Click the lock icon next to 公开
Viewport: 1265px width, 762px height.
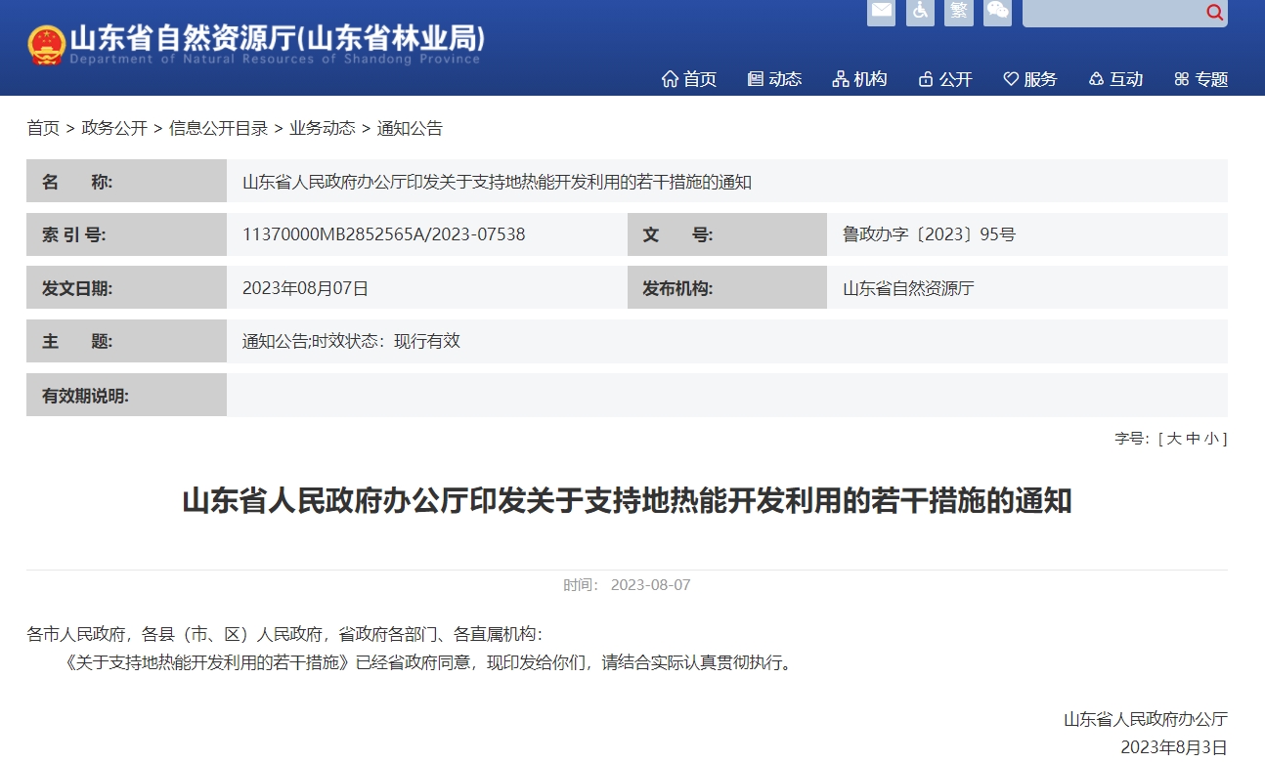(x=925, y=79)
